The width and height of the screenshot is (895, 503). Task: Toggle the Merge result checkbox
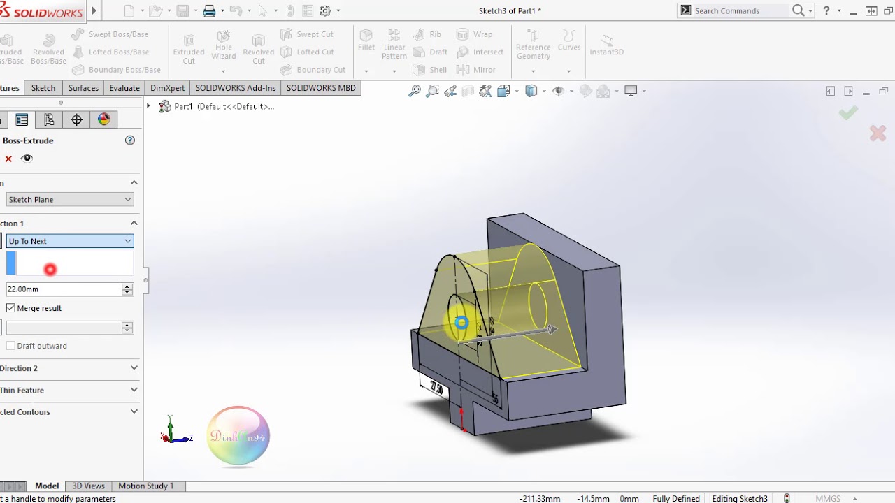click(x=10, y=308)
